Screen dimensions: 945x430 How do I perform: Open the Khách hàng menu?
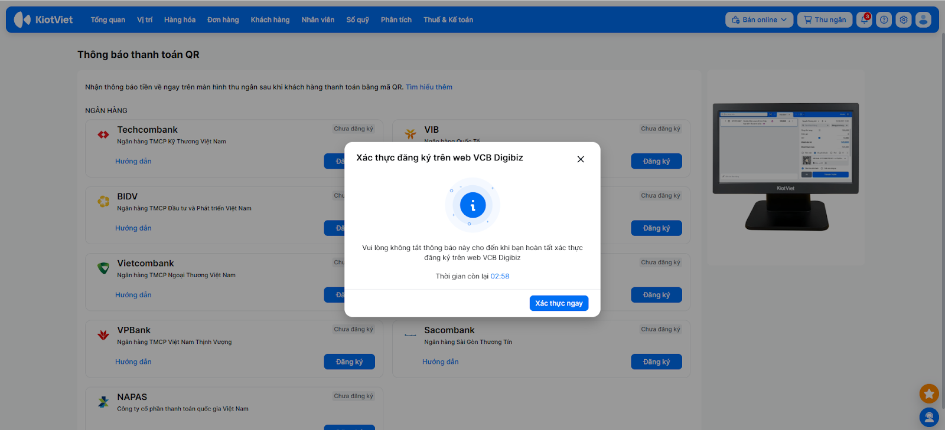click(x=270, y=19)
